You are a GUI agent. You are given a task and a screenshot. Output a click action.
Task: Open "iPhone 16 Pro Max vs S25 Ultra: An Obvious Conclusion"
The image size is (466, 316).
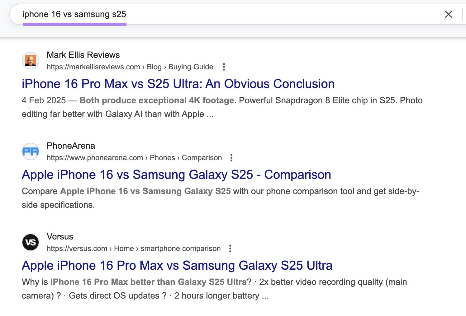178,84
